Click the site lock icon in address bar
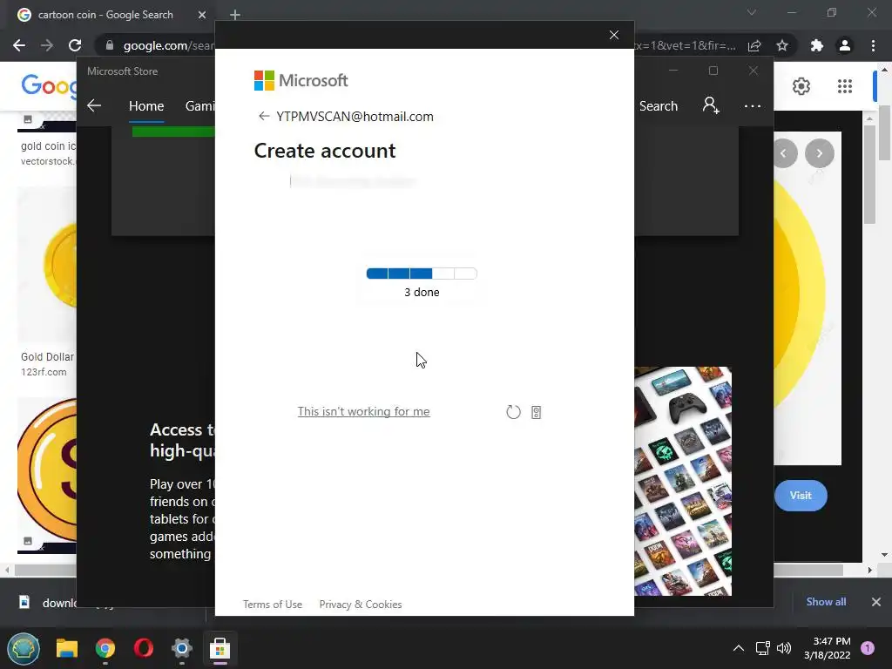The width and height of the screenshot is (892, 669). coord(109,45)
